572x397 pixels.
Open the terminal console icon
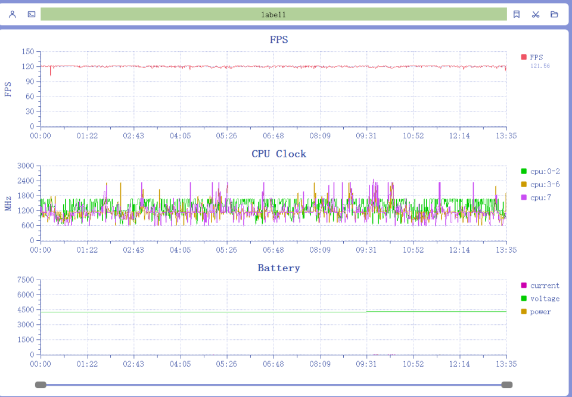[x=32, y=14]
